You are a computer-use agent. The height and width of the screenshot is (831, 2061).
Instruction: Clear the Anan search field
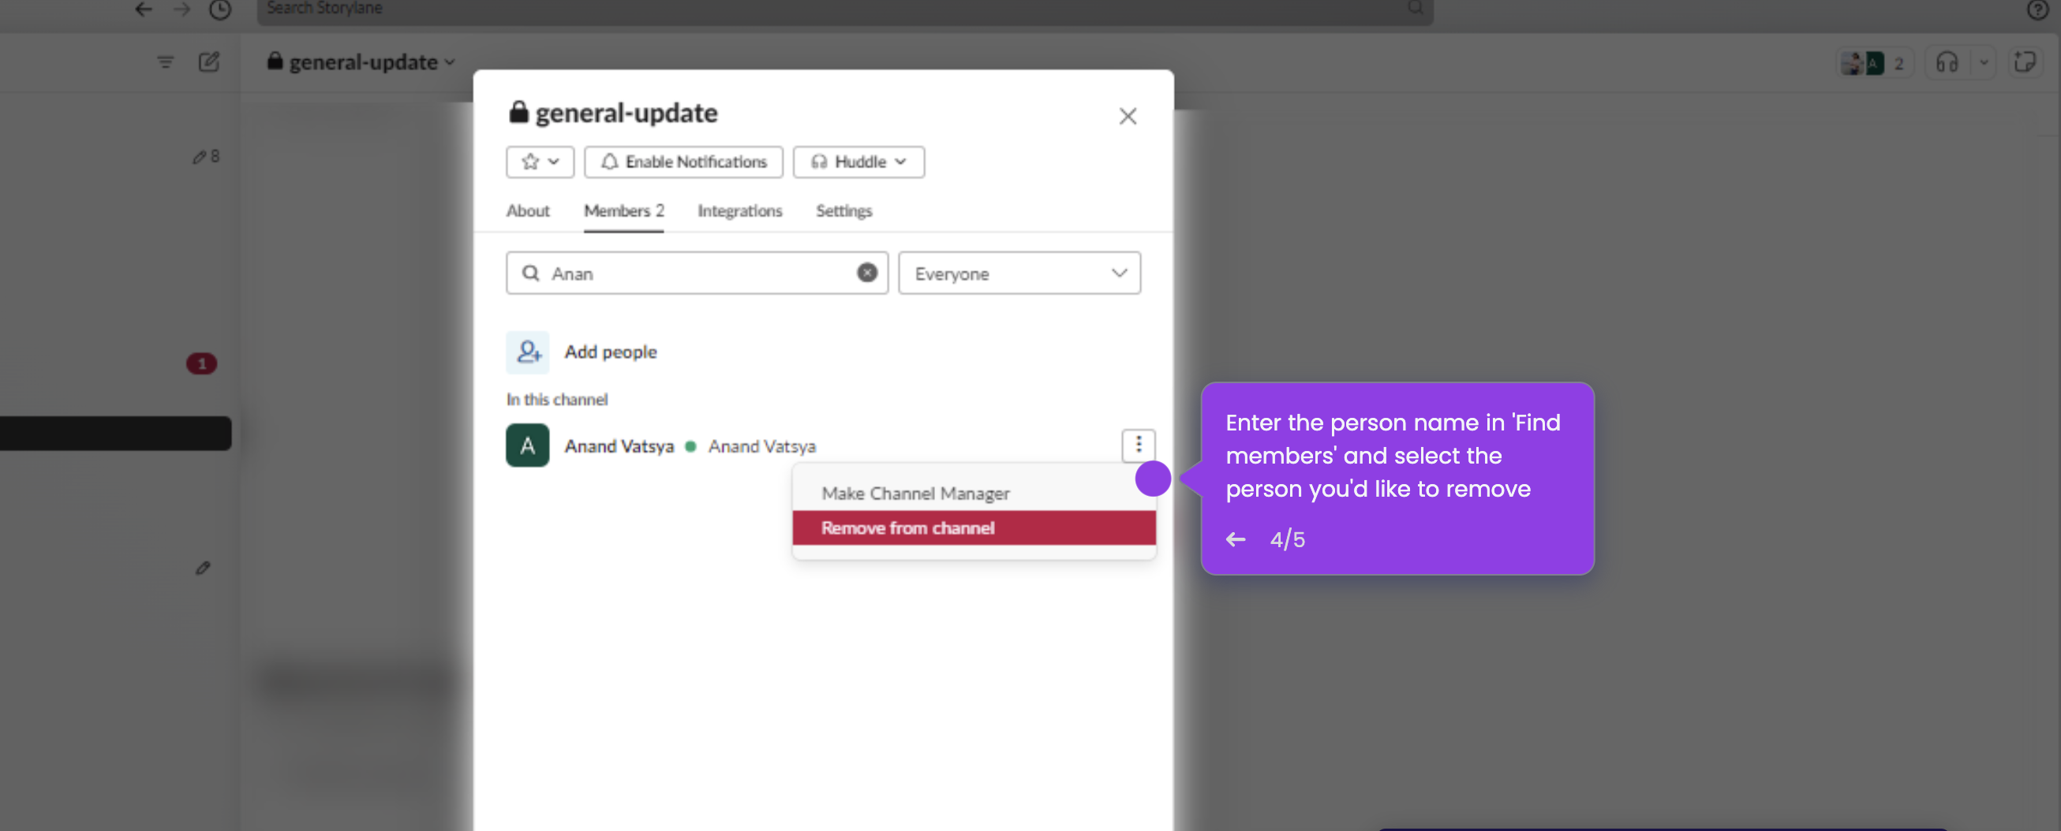[x=866, y=273]
